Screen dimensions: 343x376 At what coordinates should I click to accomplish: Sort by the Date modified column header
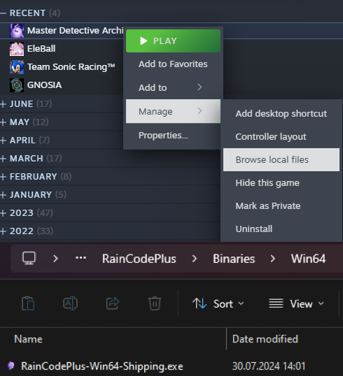265,339
